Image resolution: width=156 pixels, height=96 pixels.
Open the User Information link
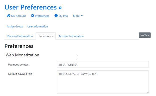(x=38, y=26)
